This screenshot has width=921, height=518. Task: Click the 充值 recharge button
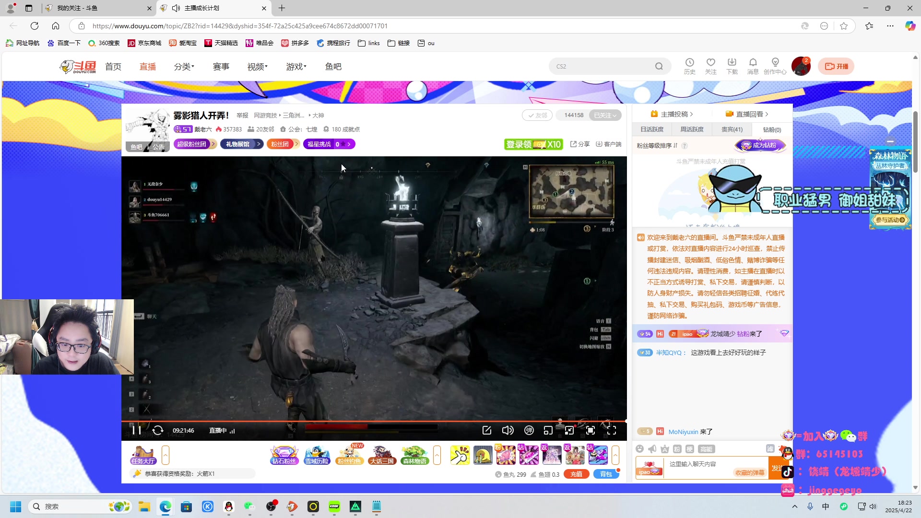click(x=577, y=474)
